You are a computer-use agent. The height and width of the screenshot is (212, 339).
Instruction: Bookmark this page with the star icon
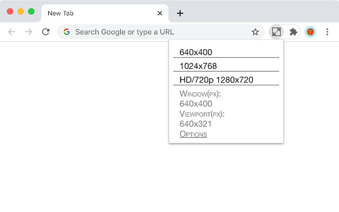pos(255,32)
